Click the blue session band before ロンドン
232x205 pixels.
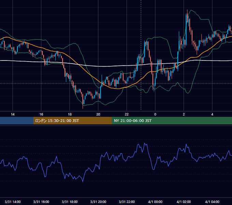coord(17,121)
